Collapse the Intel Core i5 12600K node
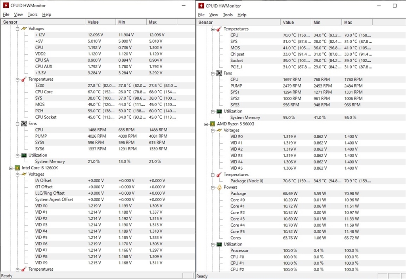Image resolution: width=406 pixels, height=279 pixels. point(11,168)
